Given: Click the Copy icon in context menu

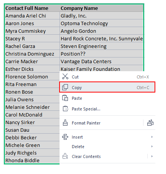Looking at the screenshot, I should pos(65,87).
